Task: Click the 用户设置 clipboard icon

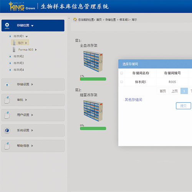Action: click(x=7, y=115)
